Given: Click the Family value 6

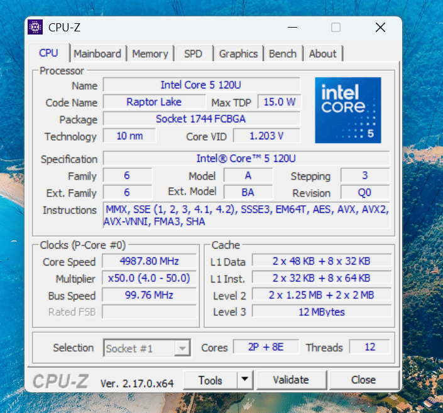Looking at the screenshot, I should pyautogui.click(x=128, y=175).
